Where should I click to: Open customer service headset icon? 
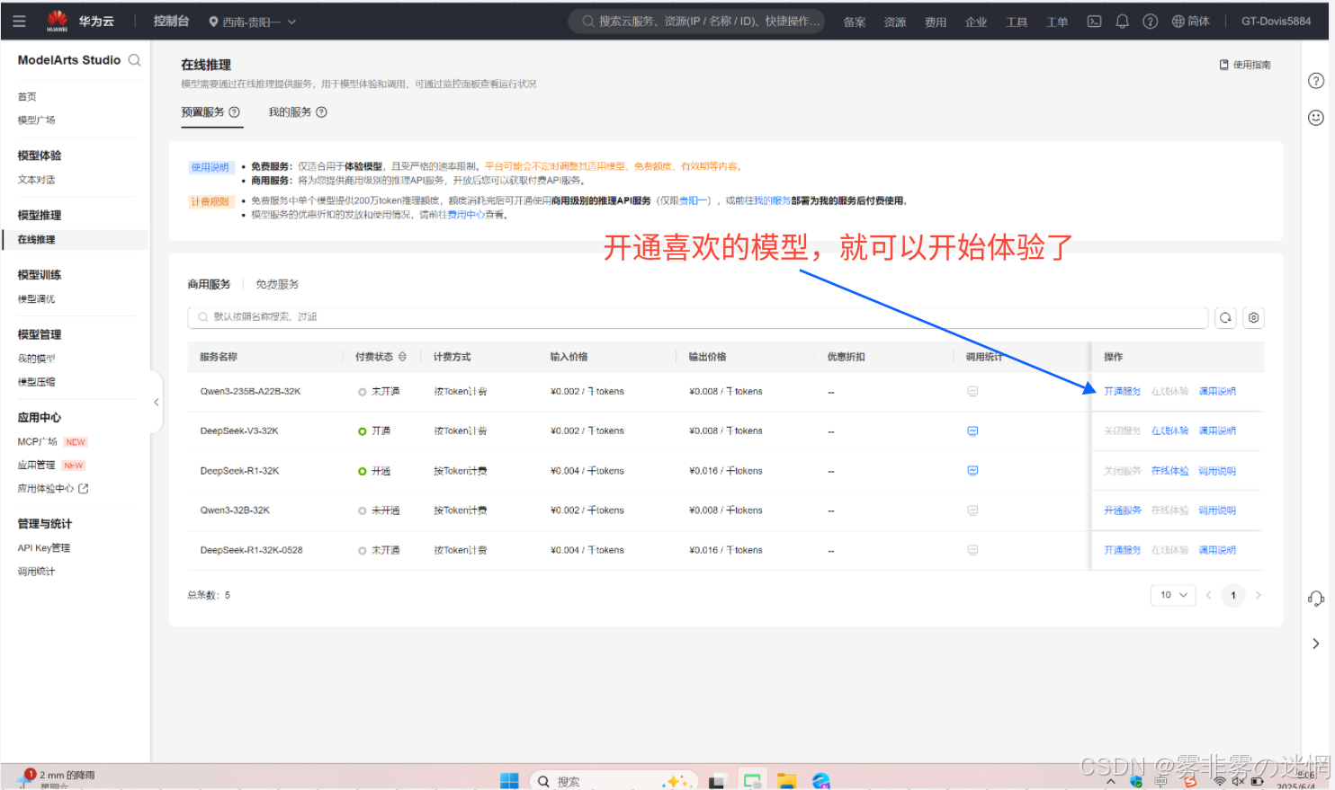pos(1315,599)
